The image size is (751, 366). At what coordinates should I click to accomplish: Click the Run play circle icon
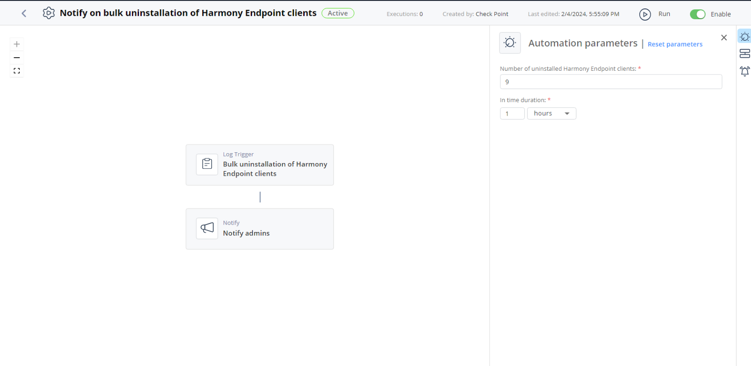click(645, 15)
